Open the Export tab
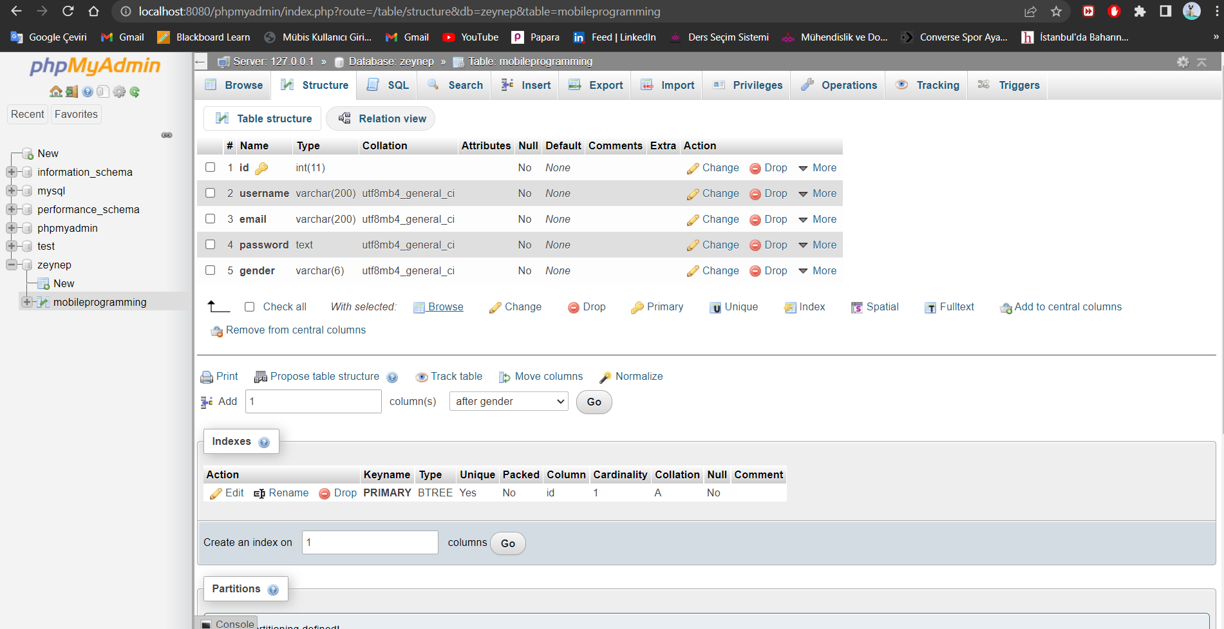This screenshot has width=1224, height=629. point(594,85)
